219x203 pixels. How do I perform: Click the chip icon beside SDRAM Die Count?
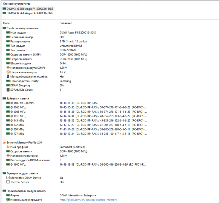click(8, 90)
